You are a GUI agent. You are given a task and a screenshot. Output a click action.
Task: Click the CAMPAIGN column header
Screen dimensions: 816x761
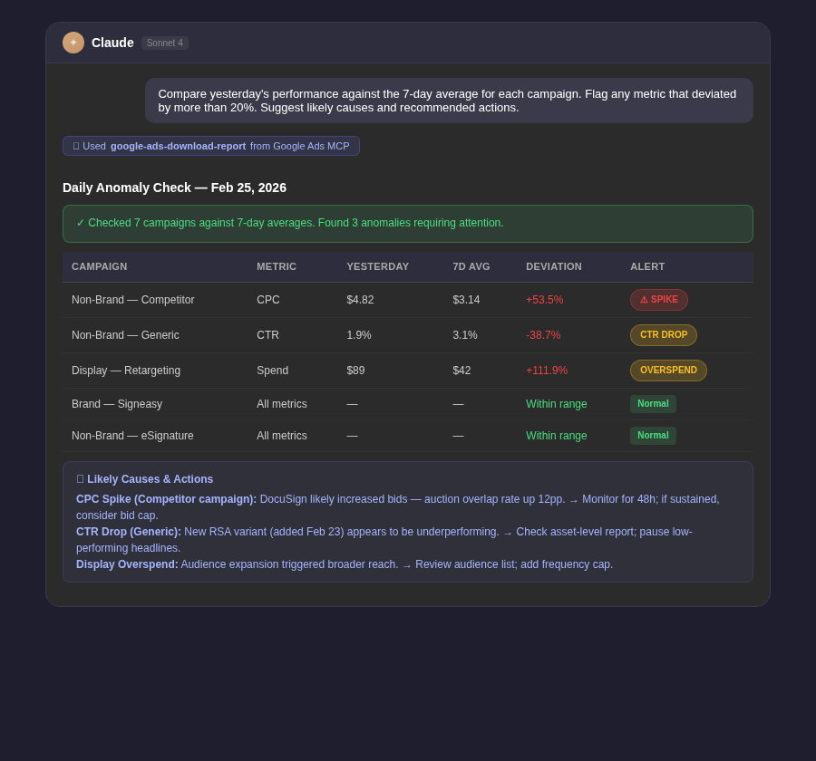(x=99, y=266)
